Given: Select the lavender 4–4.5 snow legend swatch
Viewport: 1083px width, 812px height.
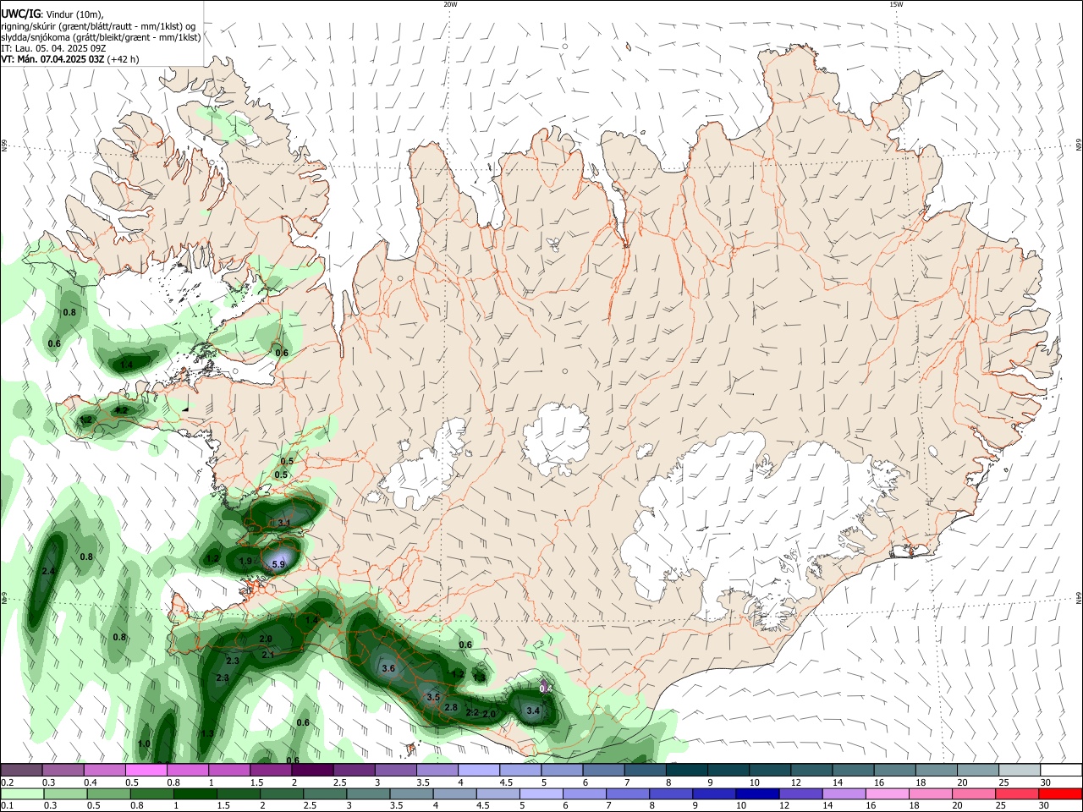Looking at the screenshot, I should 479,771.
